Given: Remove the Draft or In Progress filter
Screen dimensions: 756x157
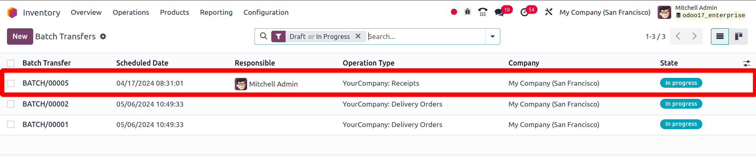Looking at the screenshot, I should [x=358, y=36].
